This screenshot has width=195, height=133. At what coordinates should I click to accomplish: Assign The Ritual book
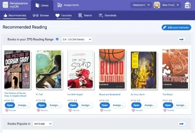[x=181, y=105]
